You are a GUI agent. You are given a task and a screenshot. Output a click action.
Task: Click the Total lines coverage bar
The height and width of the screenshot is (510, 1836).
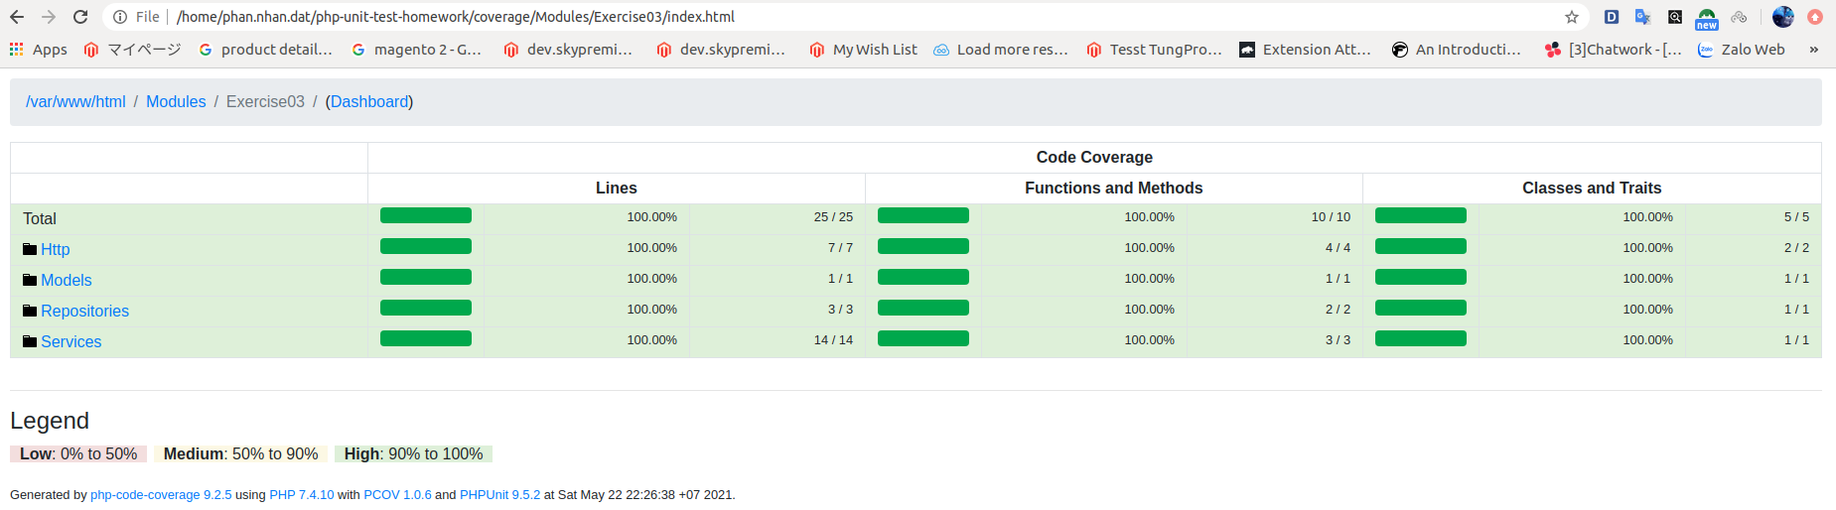tap(426, 215)
